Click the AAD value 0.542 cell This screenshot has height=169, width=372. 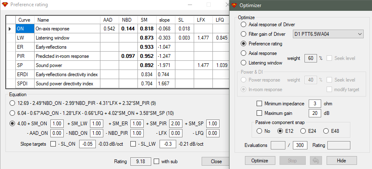[x=110, y=29]
